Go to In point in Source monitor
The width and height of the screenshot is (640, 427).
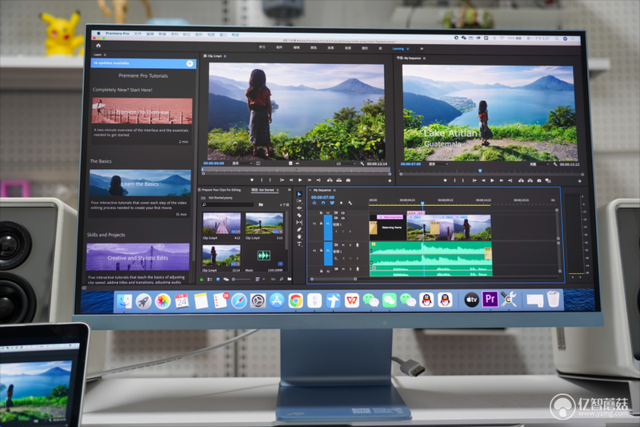(x=282, y=179)
